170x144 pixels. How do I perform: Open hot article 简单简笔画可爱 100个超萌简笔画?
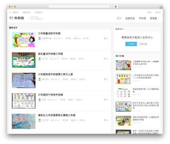click(x=146, y=90)
